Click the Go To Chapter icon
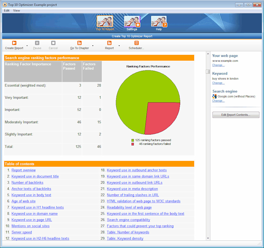Screen dimensions: 264x248 pos(80,43)
